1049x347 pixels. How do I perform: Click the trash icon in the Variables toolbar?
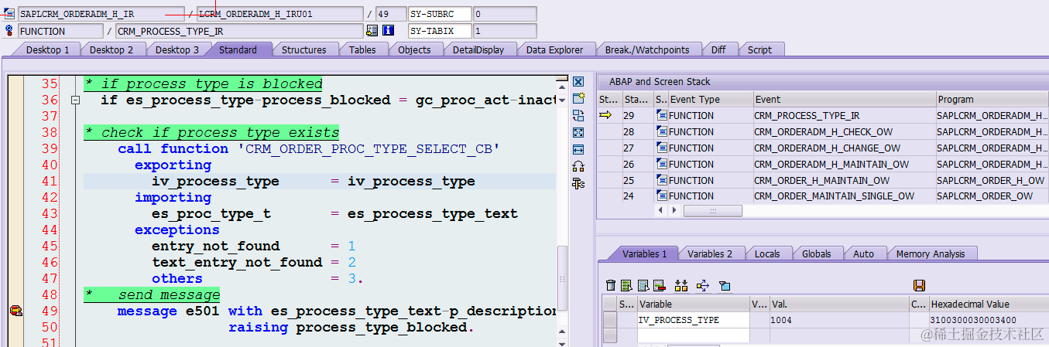point(611,286)
